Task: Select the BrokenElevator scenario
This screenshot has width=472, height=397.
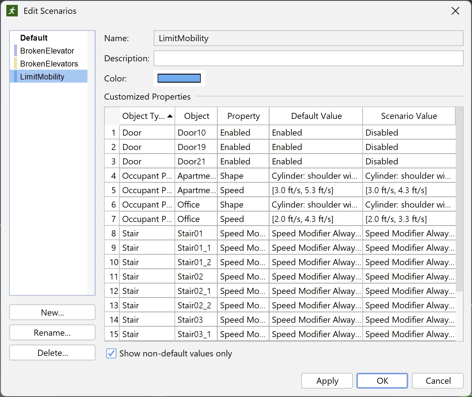Action: (49, 51)
